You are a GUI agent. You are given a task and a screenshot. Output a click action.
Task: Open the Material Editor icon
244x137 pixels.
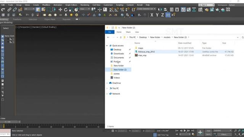pyautogui.click(x=200, y=10)
